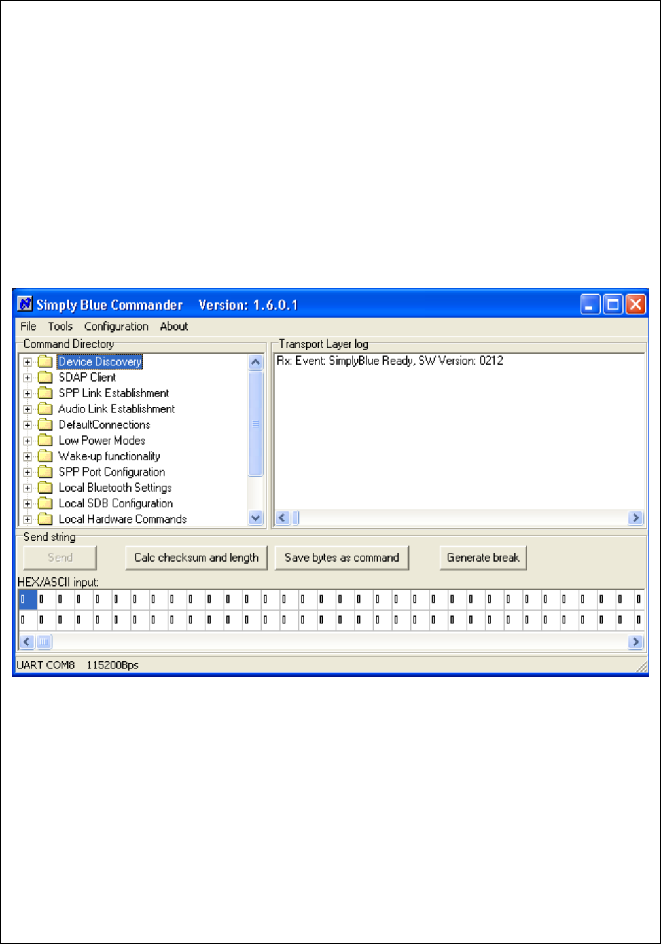Select SPP Port Configuration label
Image resolution: width=661 pixels, height=944 pixels.
(x=111, y=471)
